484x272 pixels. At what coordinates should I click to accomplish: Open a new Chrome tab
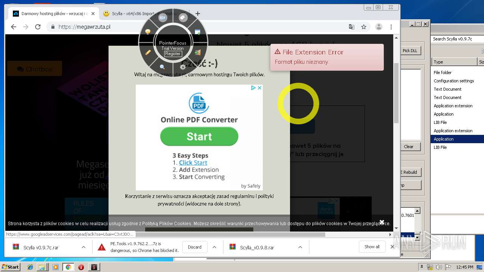197,14
